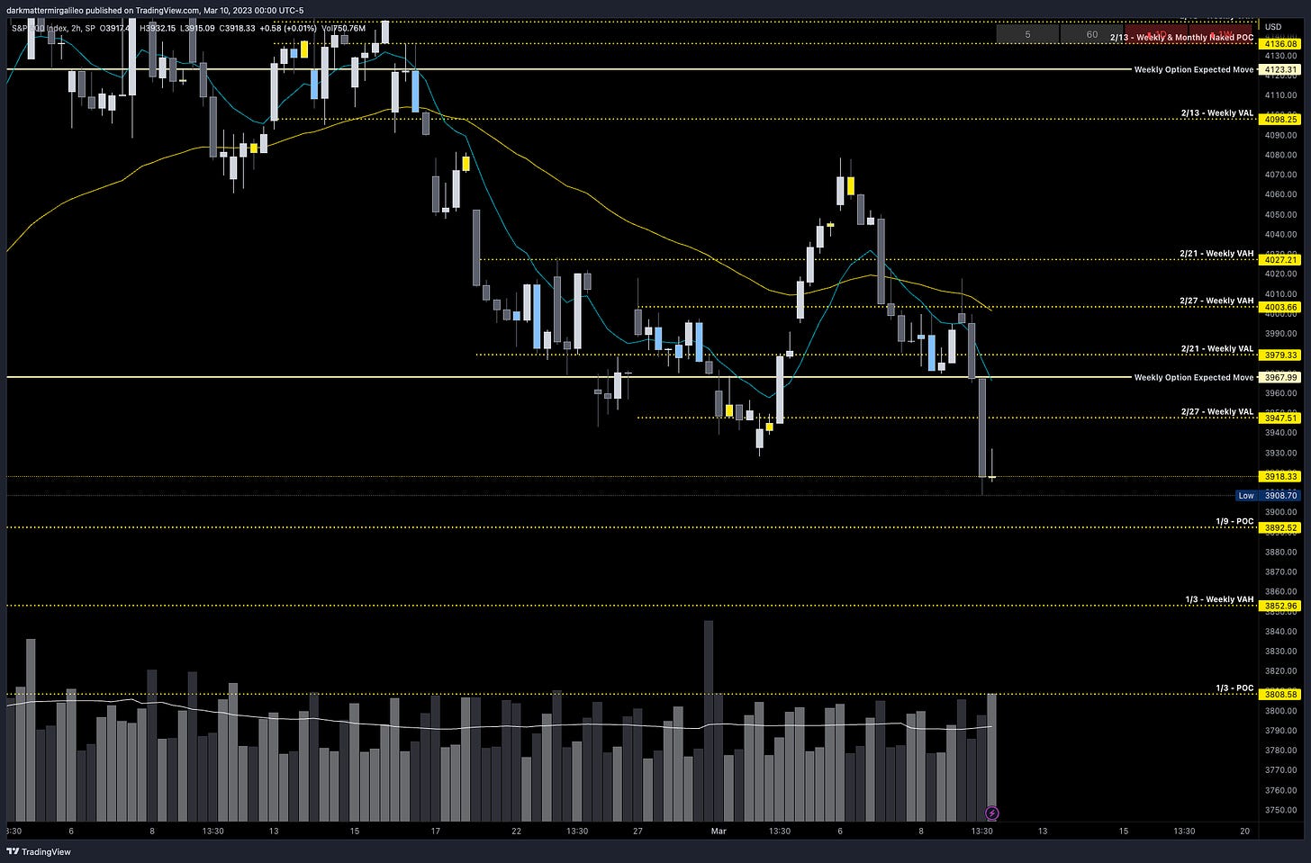The width and height of the screenshot is (1311, 863).
Task: Click the Low 3908.70 price label
Action: pos(1269,495)
